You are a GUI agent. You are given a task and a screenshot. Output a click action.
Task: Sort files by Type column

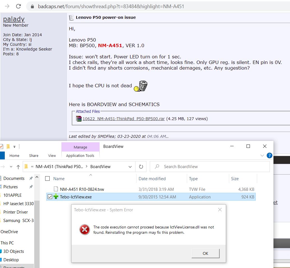(193, 178)
